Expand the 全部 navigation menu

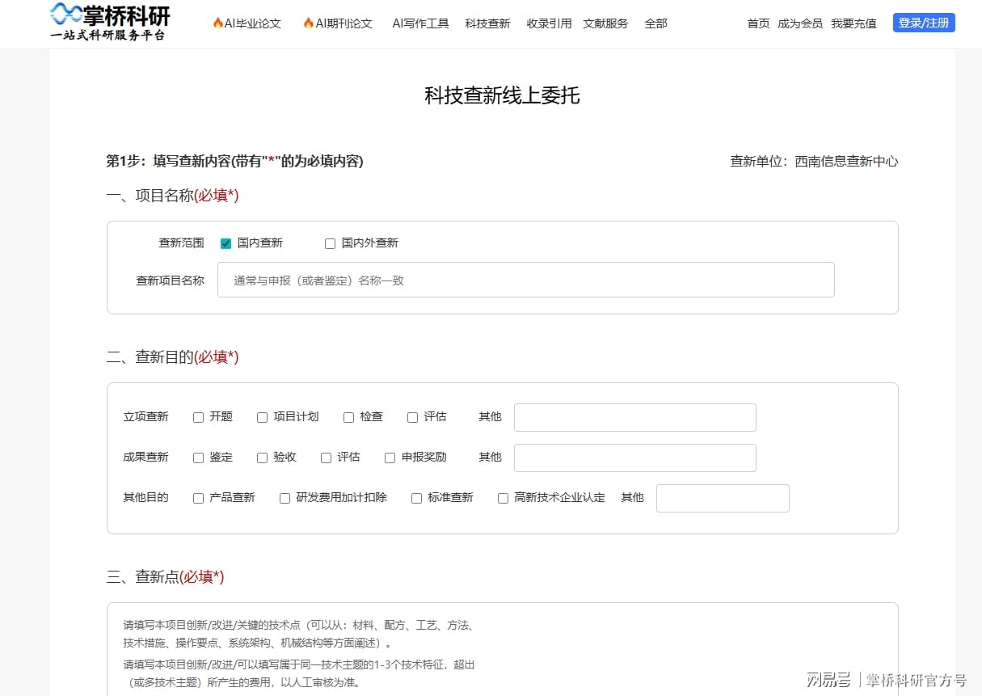pyautogui.click(x=655, y=23)
